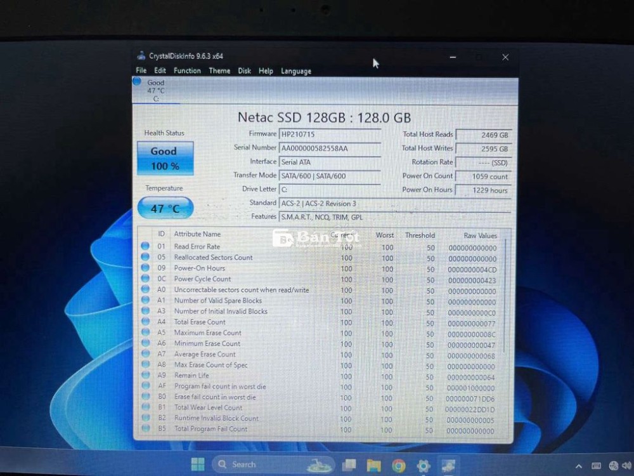Click status dot for Reallocated Sectors Count
The height and width of the screenshot is (476, 634).
pos(145,257)
